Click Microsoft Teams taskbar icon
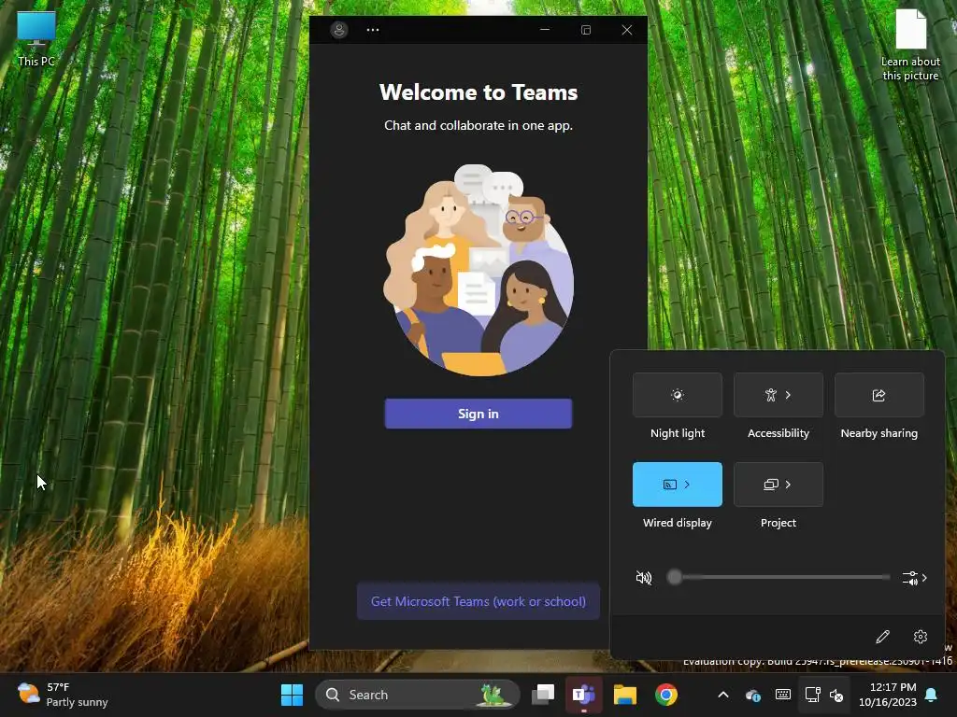957x717 pixels. pyautogui.click(x=583, y=695)
